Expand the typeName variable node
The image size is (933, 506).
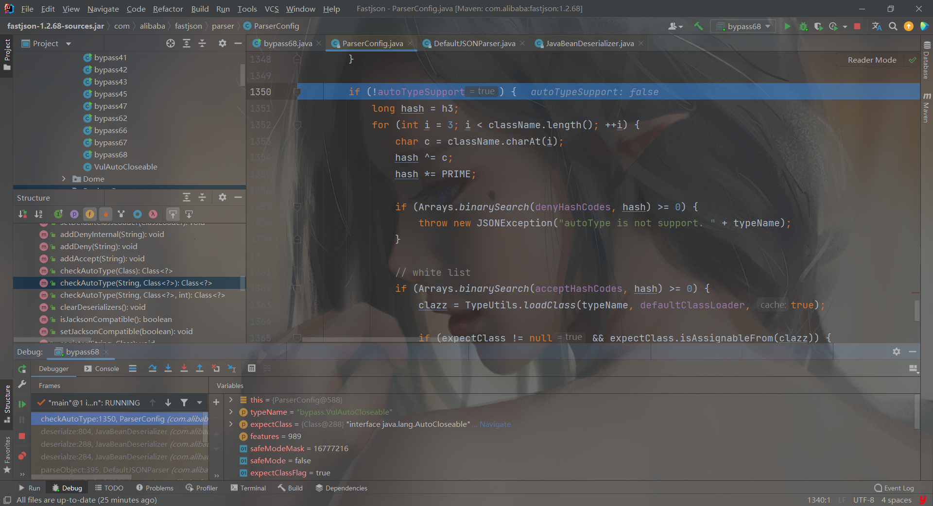click(231, 412)
